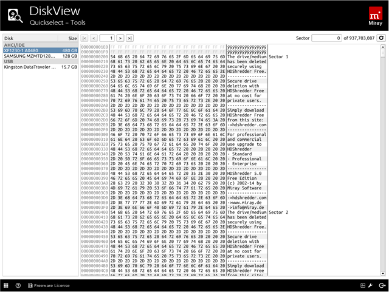Click the 'For professional' ASCII text
The width and height of the screenshot is (389, 292).
247,135
